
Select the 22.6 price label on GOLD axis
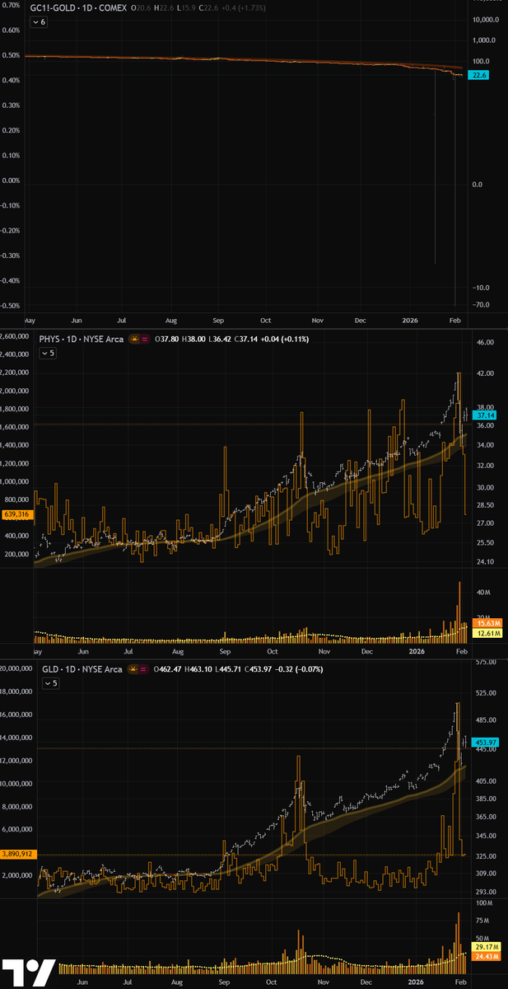coord(478,75)
